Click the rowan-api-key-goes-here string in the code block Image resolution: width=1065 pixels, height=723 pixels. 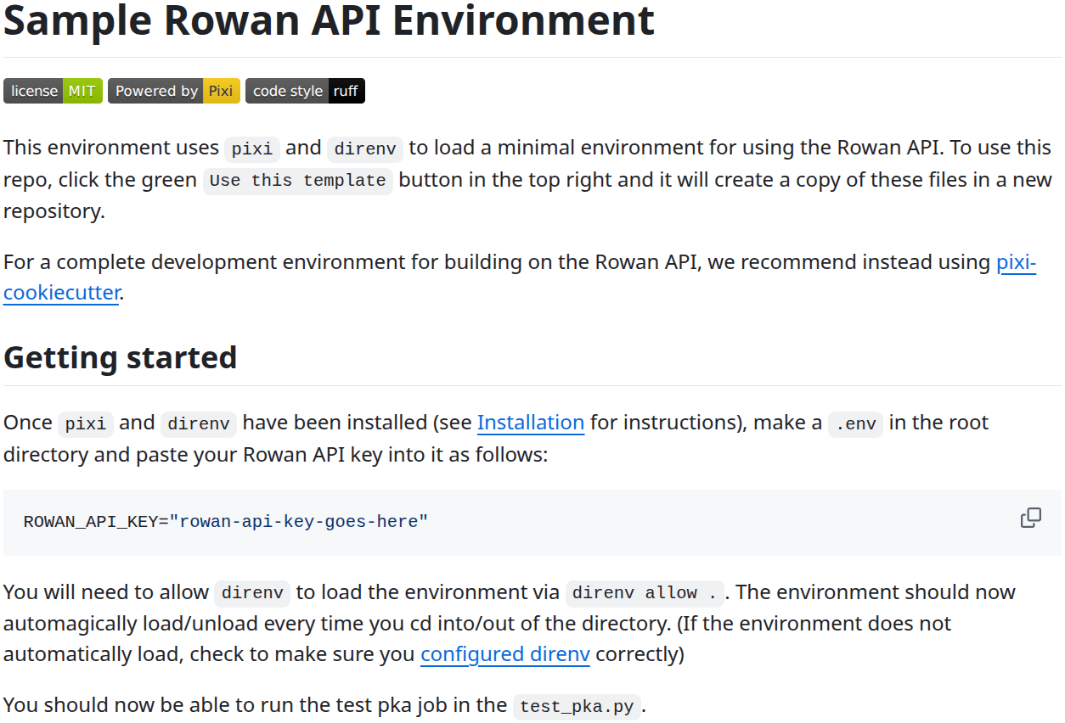[300, 521]
